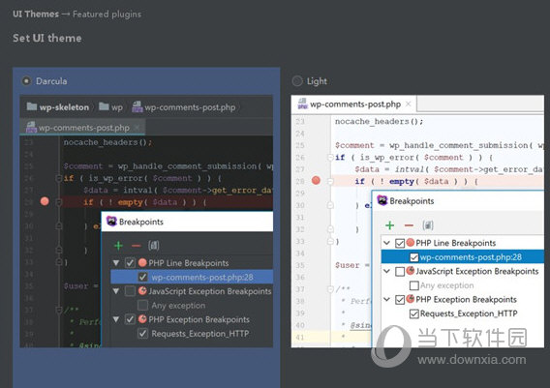Click the red breakpoint dot on line 28 in the Light preview
The image size is (550, 388).
pos(316,181)
